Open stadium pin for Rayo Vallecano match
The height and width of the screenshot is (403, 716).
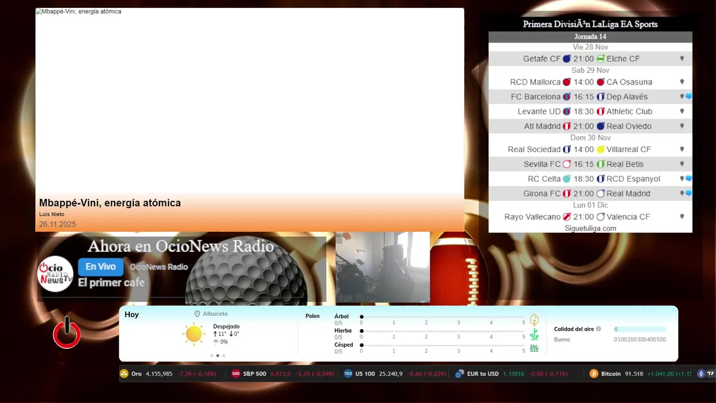(682, 217)
